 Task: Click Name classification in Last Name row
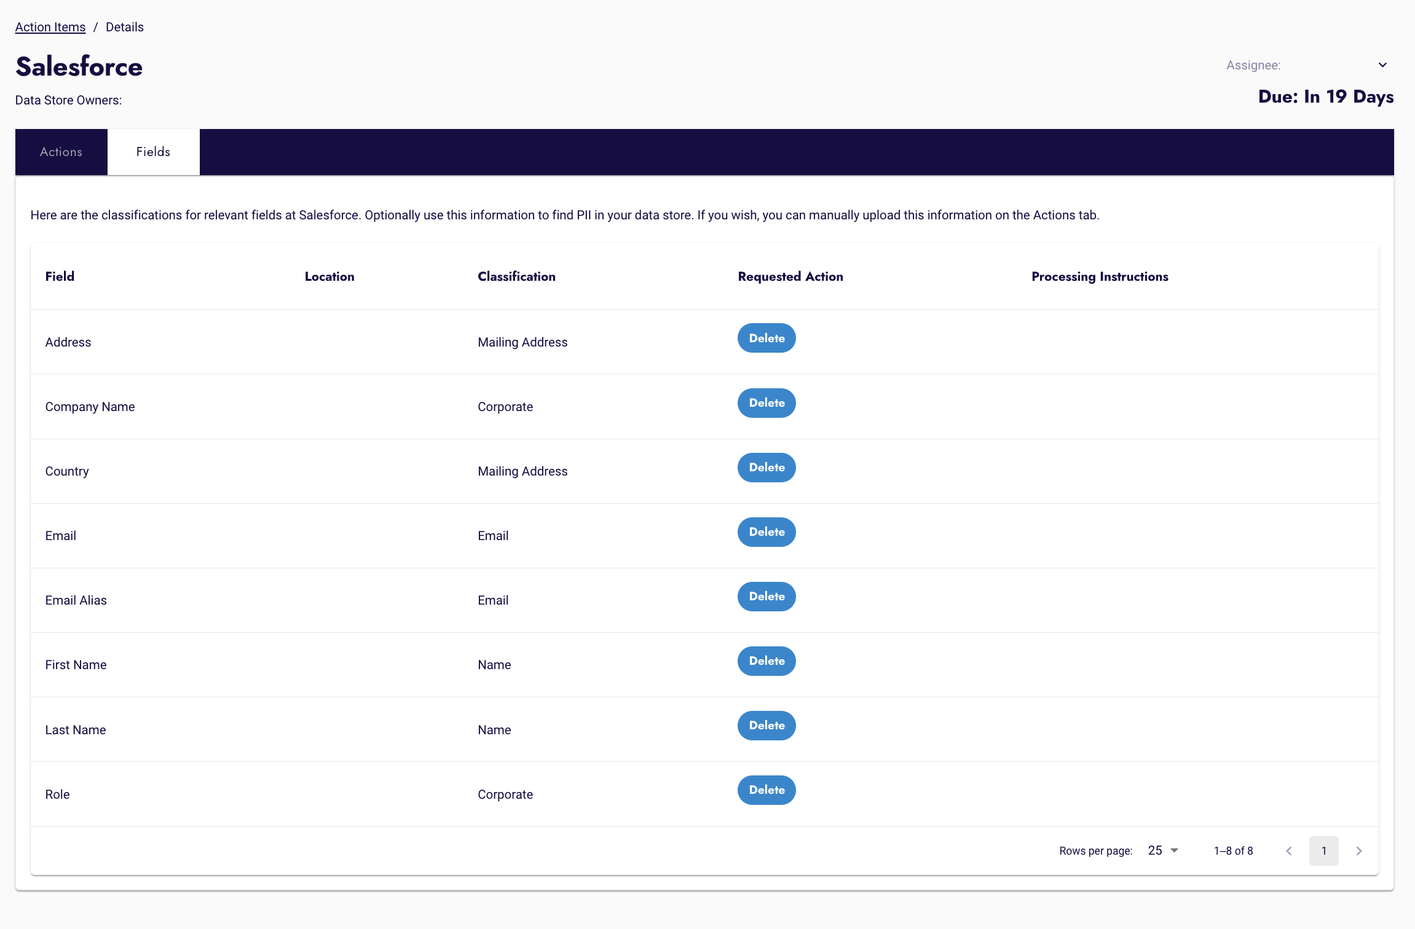point(494,730)
